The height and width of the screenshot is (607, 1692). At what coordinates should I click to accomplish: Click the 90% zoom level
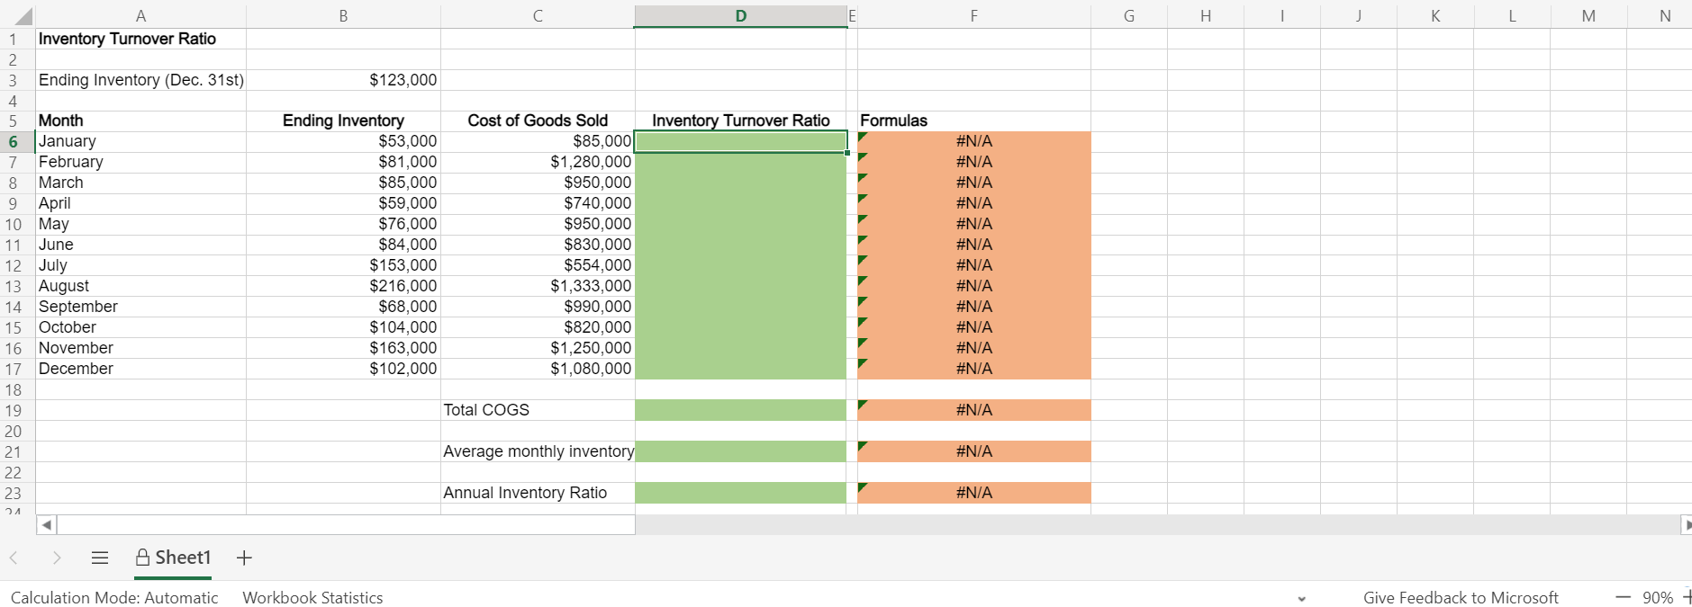(x=1658, y=597)
